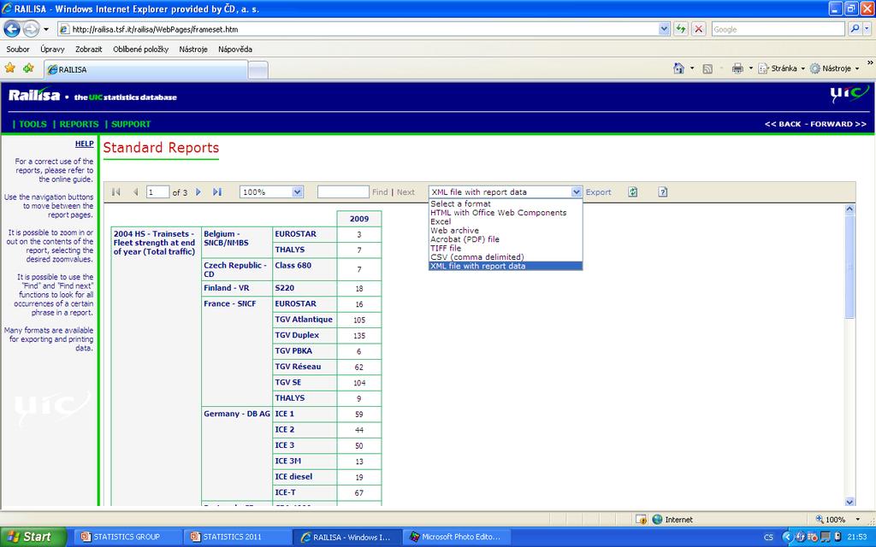This screenshot has height=547, width=876.
Task: Choose CSV (comma delimited) format
Action: coord(506,257)
